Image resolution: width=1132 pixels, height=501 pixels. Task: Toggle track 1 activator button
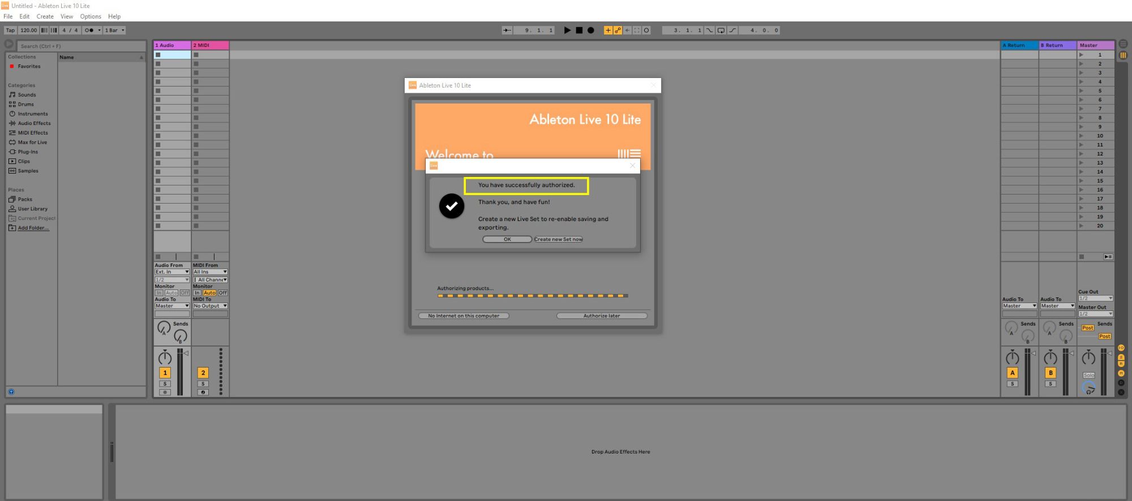[x=165, y=373]
